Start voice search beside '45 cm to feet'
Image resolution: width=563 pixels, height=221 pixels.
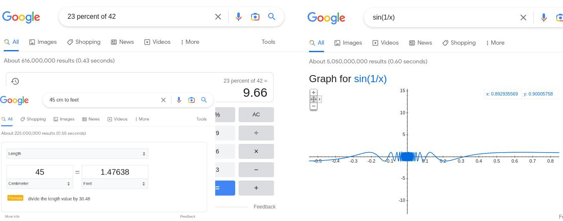[x=178, y=100]
